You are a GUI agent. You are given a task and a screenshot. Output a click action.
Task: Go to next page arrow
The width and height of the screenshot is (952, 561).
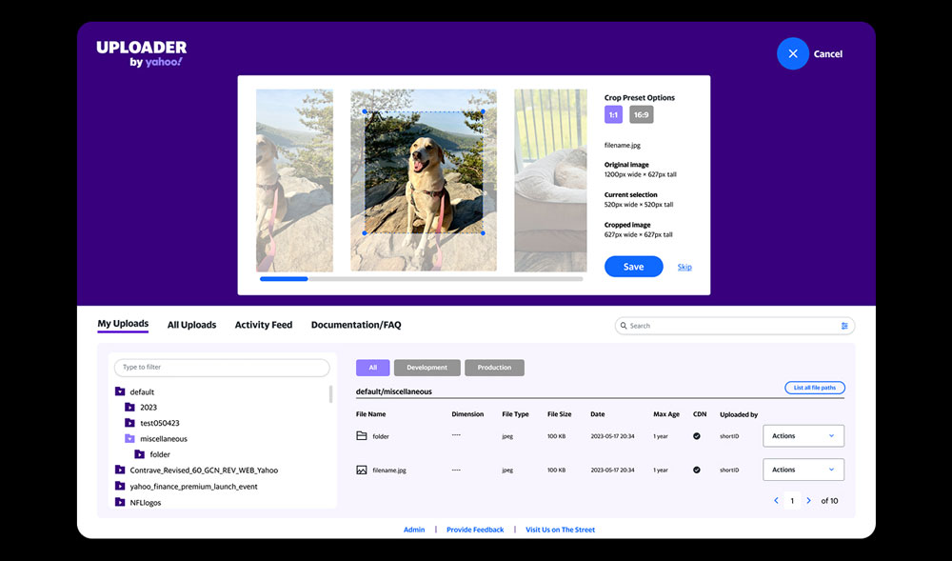pos(808,501)
